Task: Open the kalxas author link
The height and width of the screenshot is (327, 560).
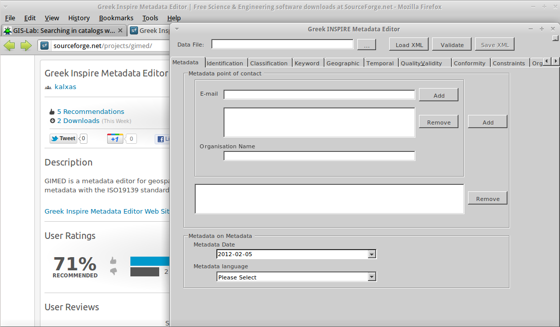Action: 65,87
